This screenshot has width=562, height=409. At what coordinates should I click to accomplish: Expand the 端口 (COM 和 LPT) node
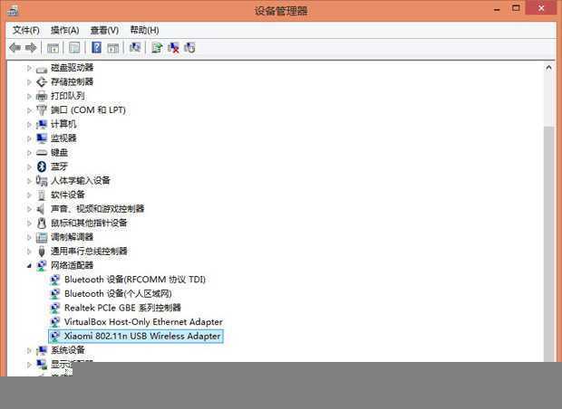(29, 110)
